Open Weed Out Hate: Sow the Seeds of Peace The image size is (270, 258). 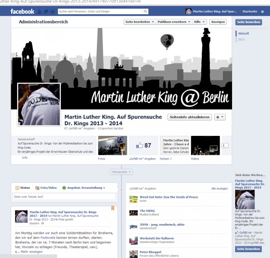click(x=169, y=197)
